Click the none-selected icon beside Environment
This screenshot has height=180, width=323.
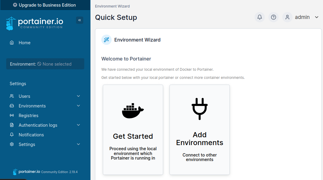[x=39, y=64]
